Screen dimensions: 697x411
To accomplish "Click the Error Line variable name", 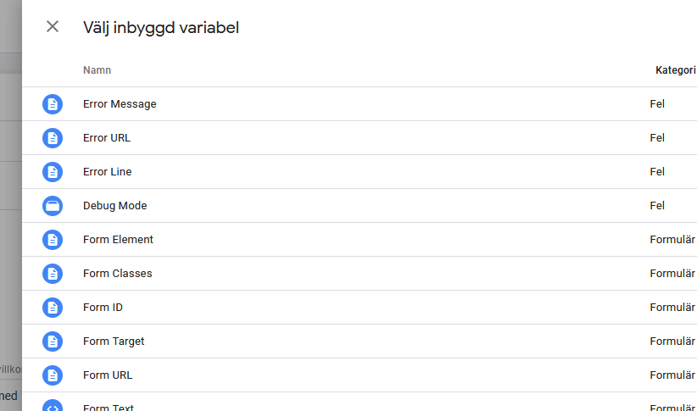I will [108, 172].
